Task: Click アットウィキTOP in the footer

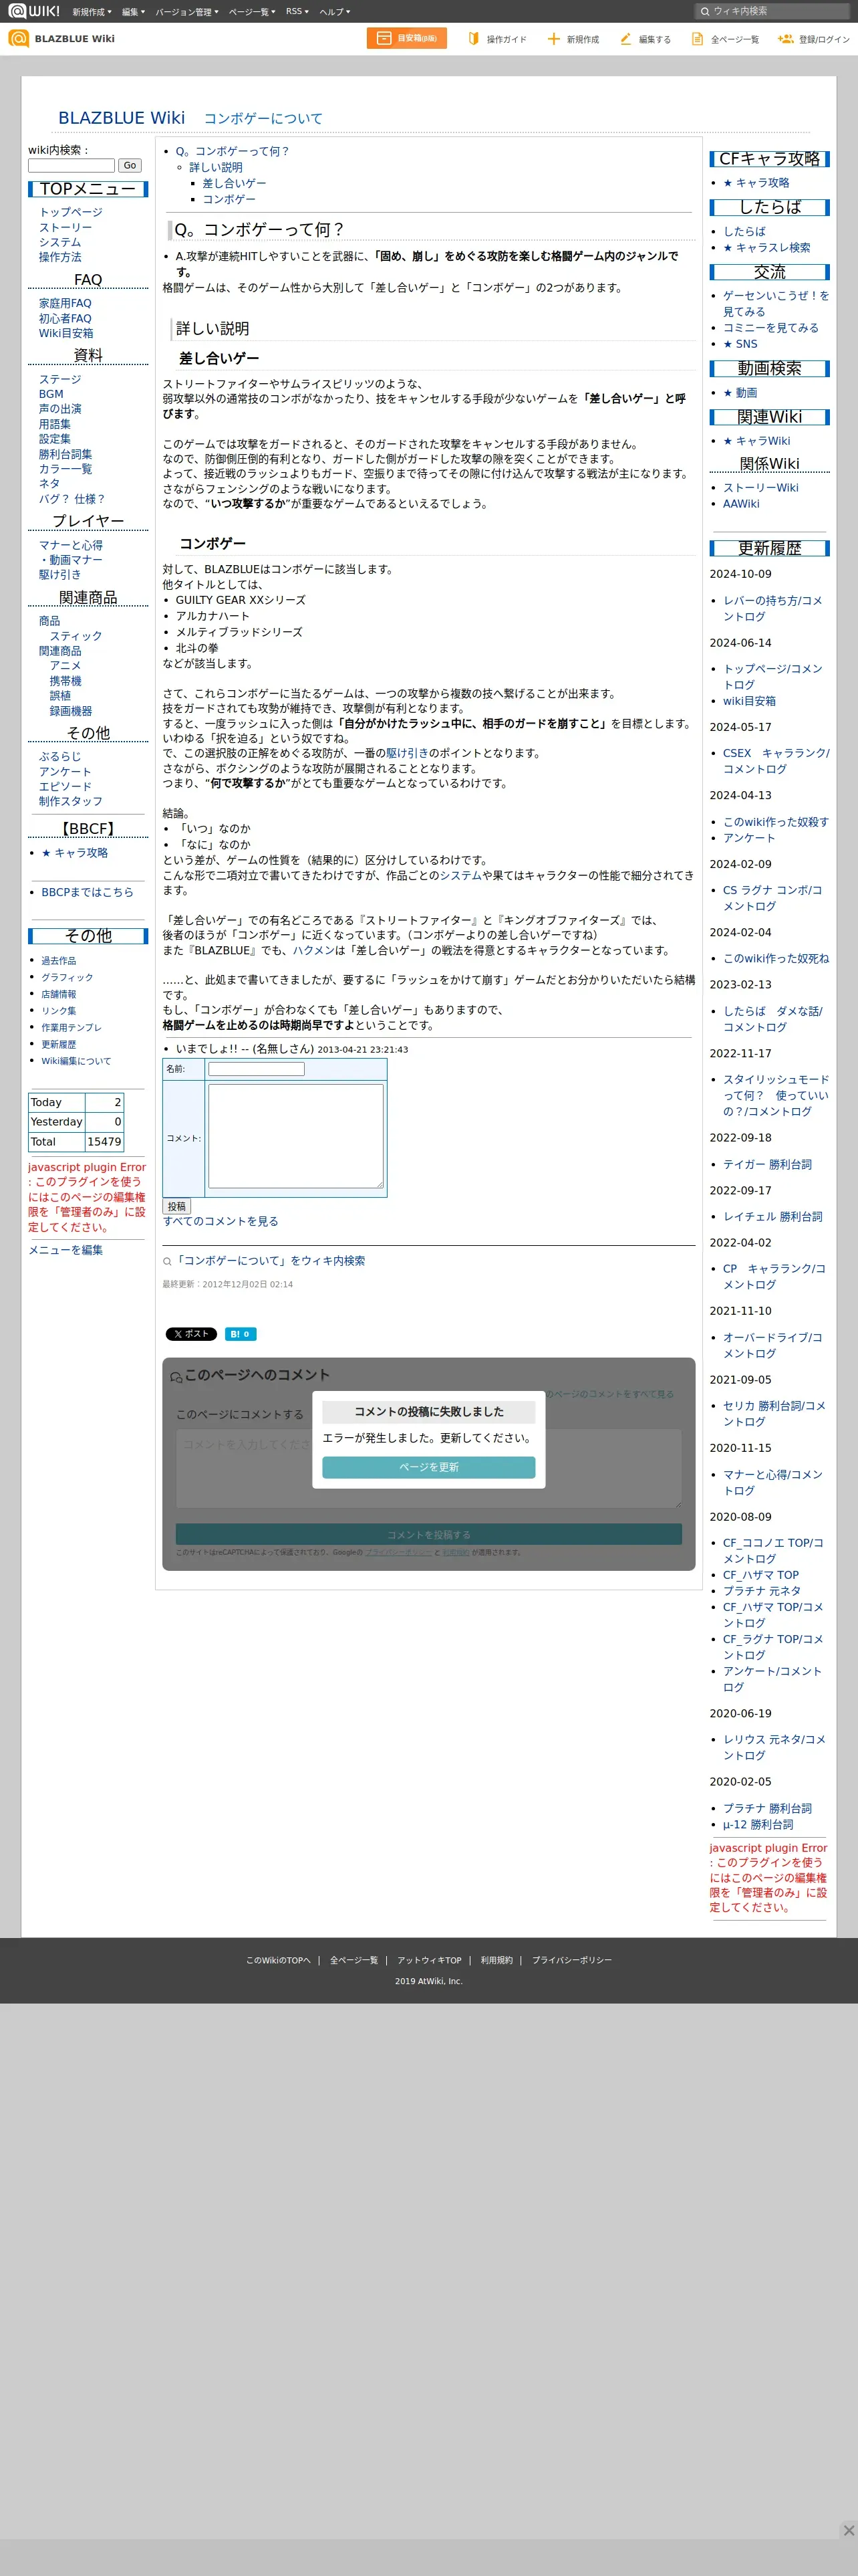Action: 430,1960
